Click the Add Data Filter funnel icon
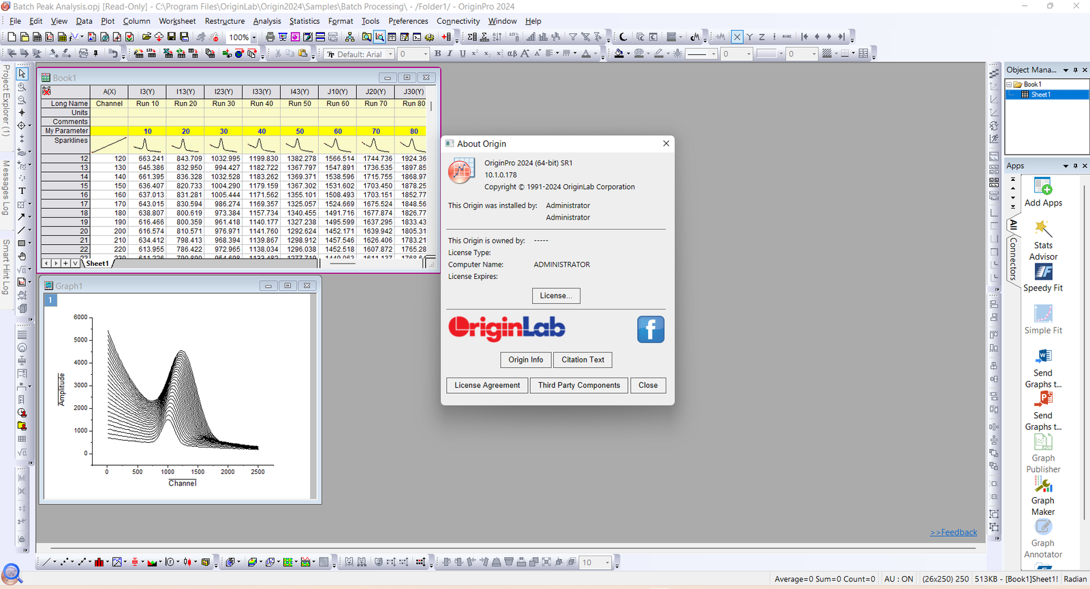1090x589 pixels. click(573, 37)
